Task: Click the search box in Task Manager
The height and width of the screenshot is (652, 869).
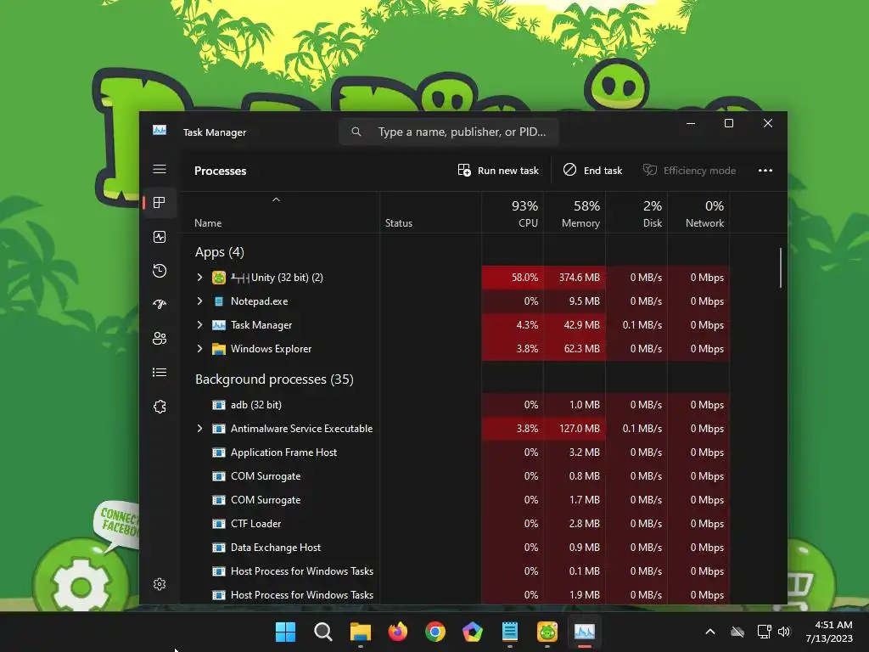Action: click(448, 132)
